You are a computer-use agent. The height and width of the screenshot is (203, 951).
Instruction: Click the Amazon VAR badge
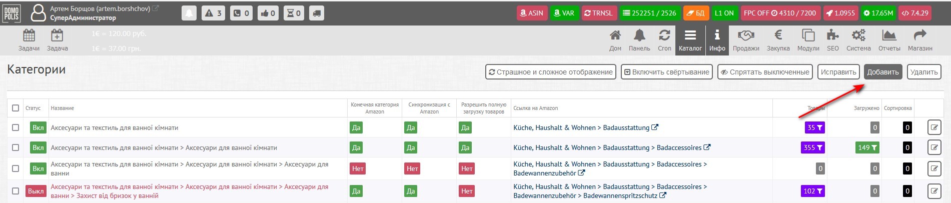tap(564, 13)
